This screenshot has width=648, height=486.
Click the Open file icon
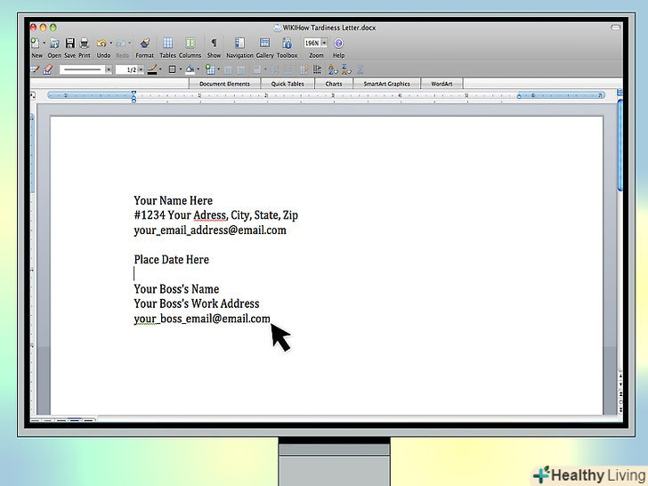click(x=54, y=43)
